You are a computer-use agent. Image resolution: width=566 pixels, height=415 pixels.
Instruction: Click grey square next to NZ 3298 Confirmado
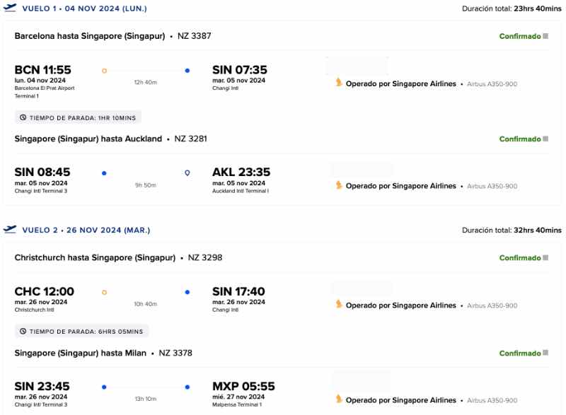pos(545,258)
